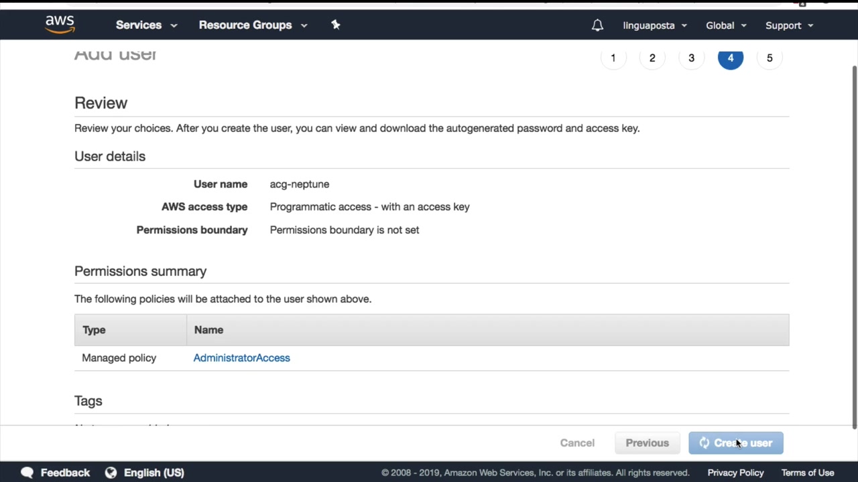Viewport: 858px width, 482px height.
Task: Open the Global region dropdown
Action: click(726, 25)
